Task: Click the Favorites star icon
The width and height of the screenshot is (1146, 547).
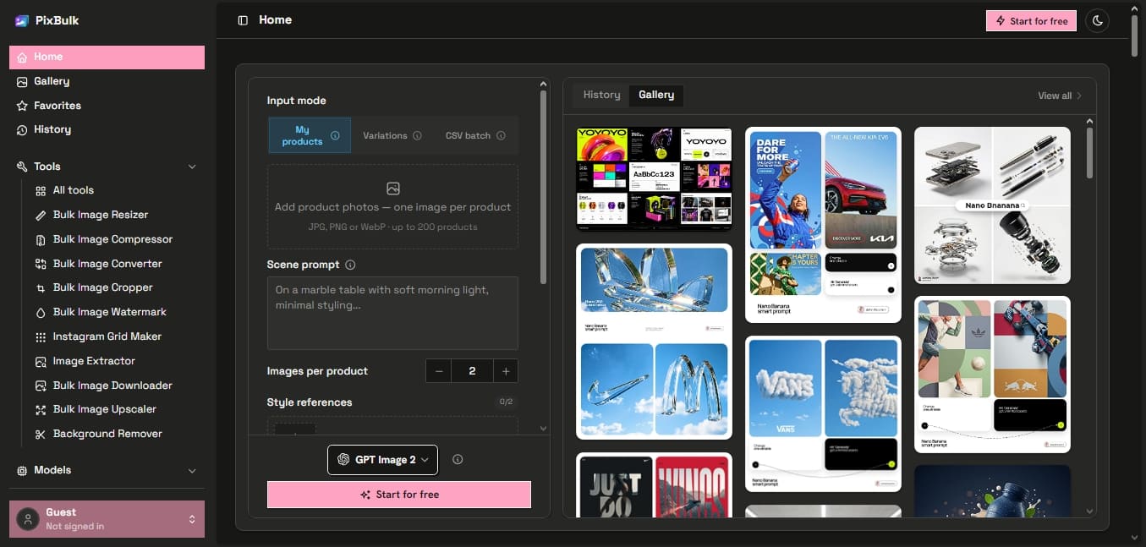Action: (x=22, y=106)
